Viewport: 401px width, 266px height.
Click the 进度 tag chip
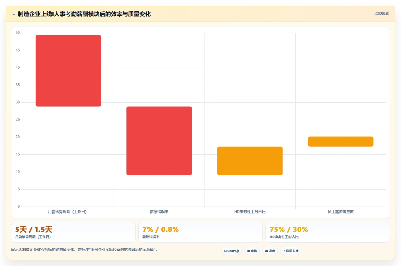click(270, 251)
